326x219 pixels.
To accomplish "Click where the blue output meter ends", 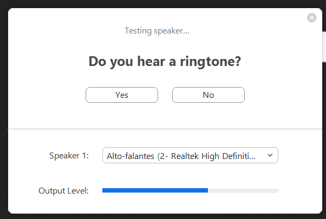I will [x=208, y=190].
